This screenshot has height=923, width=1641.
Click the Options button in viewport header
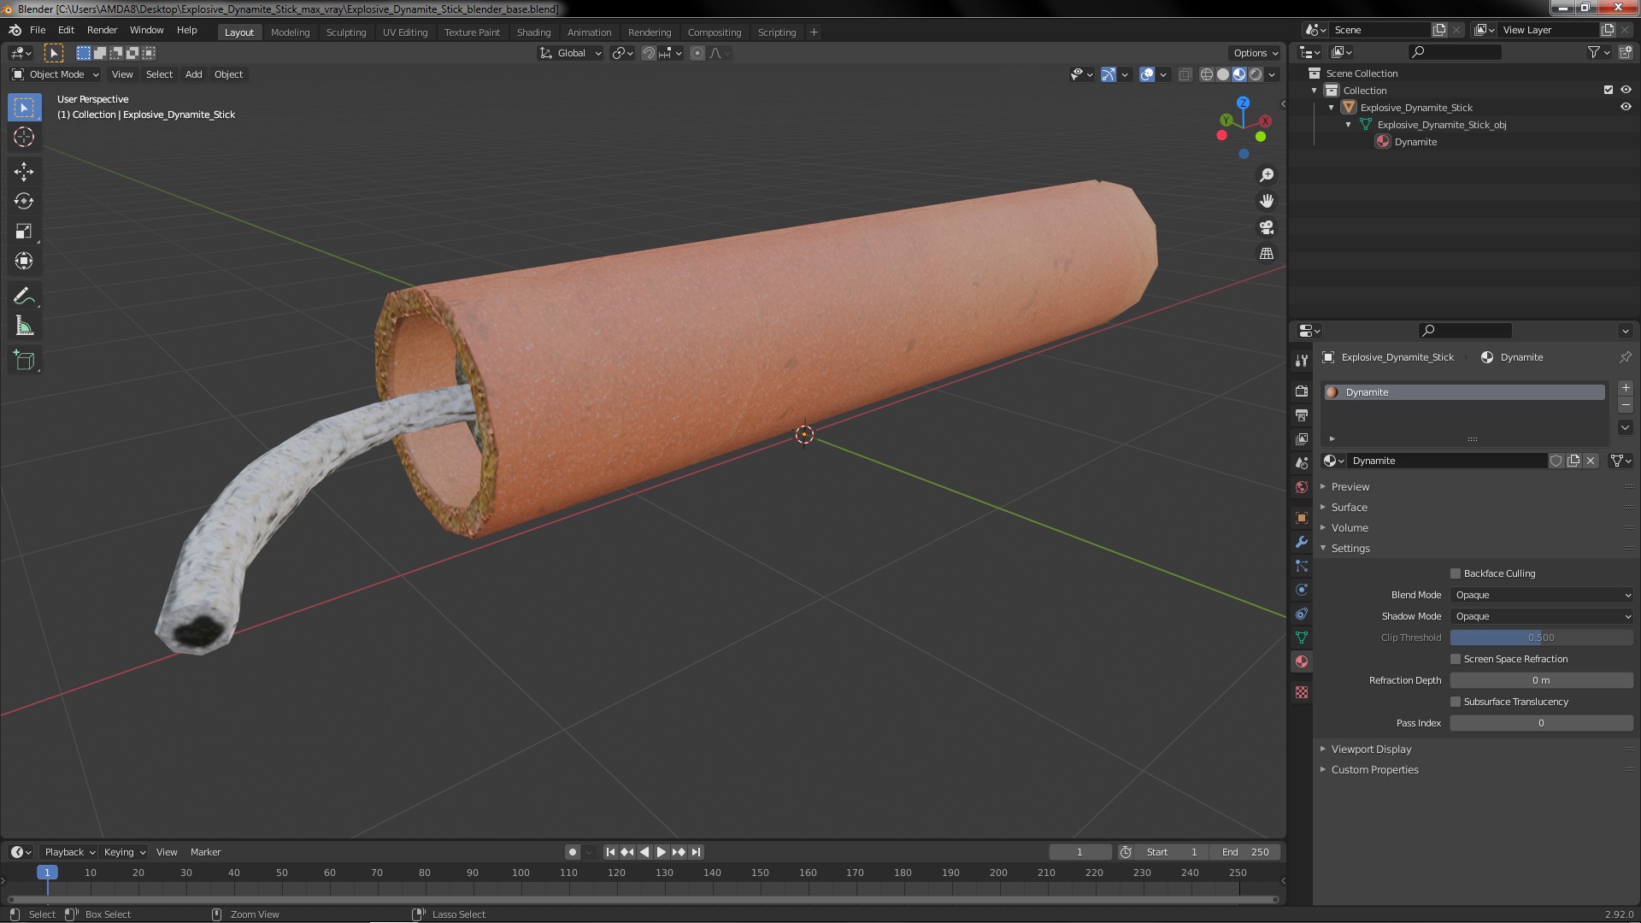pyautogui.click(x=1255, y=53)
